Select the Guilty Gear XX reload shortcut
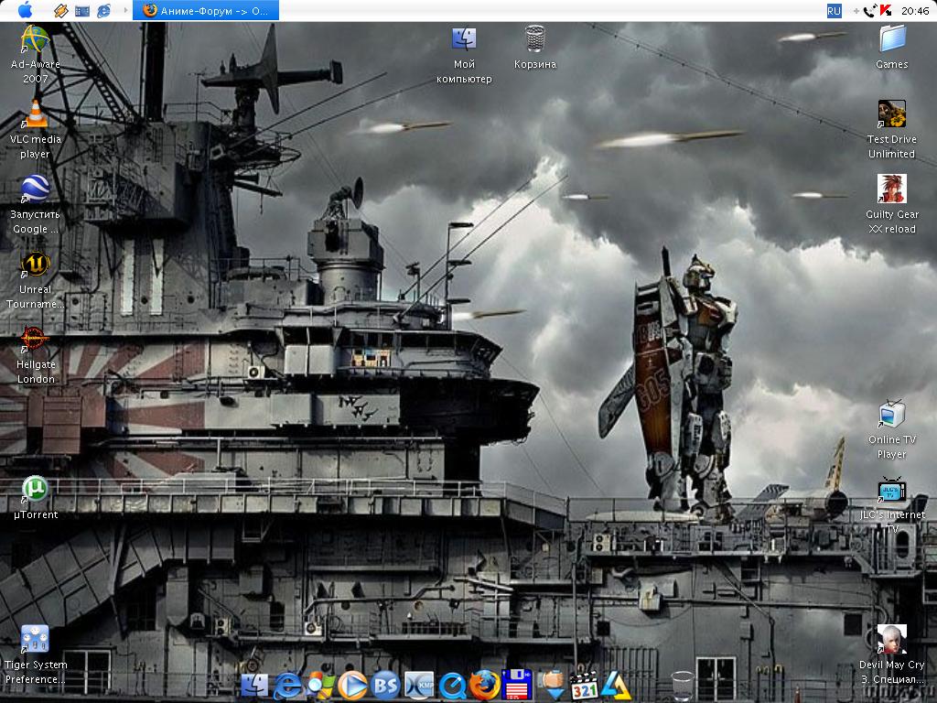 pyautogui.click(x=891, y=204)
